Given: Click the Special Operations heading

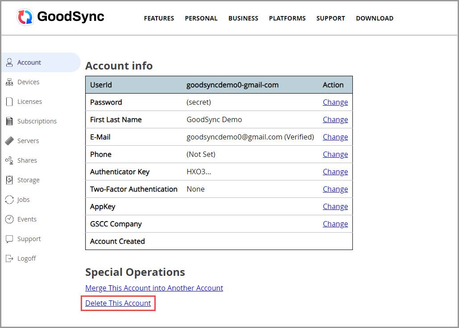Looking at the screenshot, I should pos(135,272).
